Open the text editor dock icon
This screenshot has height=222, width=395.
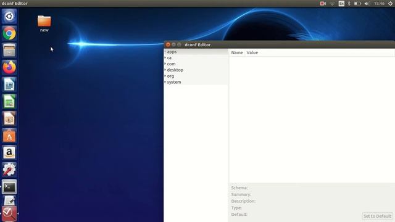(9, 200)
